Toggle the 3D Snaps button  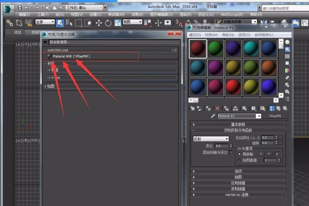tap(178, 23)
